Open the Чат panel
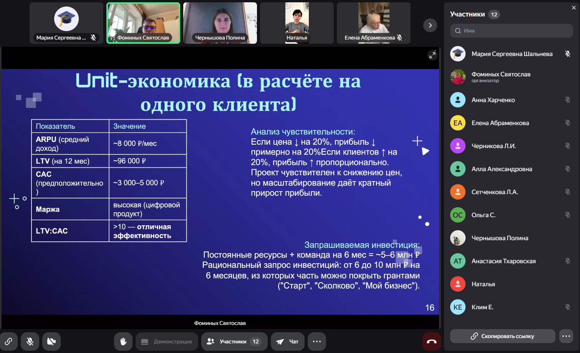 (x=288, y=341)
